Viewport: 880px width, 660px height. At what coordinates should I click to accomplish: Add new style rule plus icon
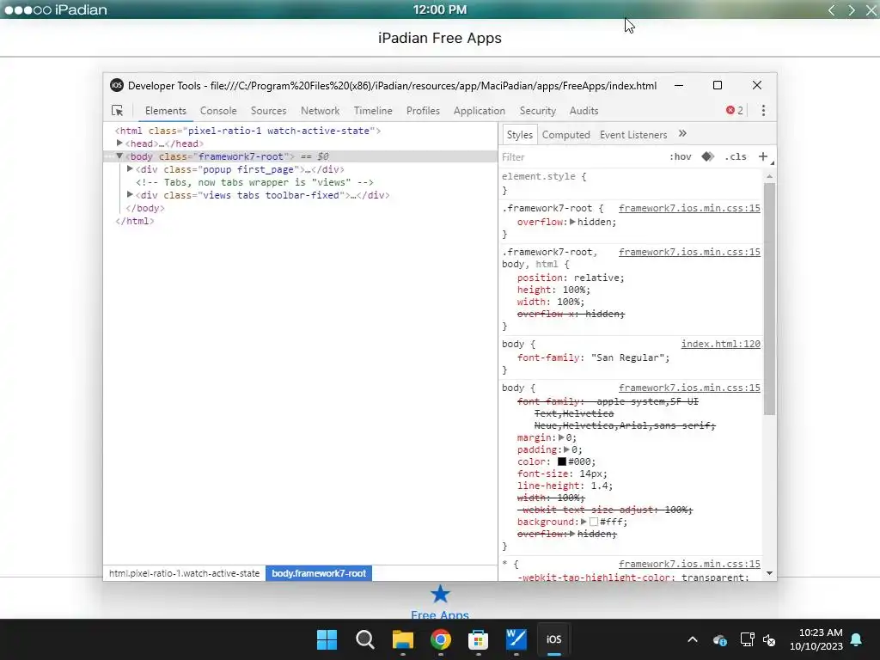point(763,156)
